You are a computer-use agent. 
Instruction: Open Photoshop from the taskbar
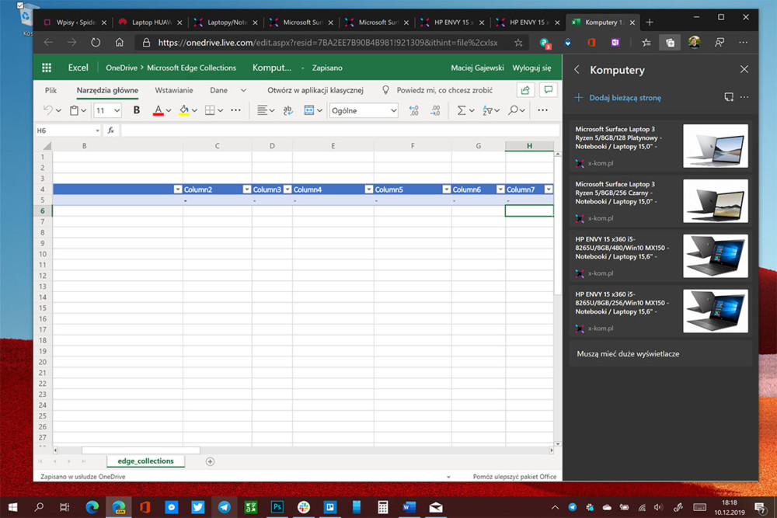click(277, 506)
